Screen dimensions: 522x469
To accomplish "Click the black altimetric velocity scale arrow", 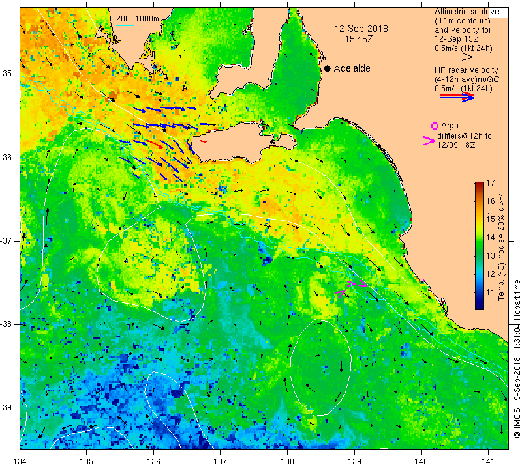I will tap(456, 57).
